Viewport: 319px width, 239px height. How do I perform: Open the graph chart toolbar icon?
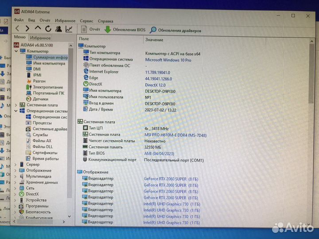[69, 29]
